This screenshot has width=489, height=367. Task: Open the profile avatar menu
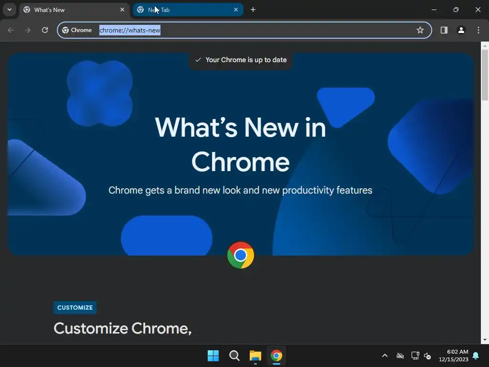461,30
